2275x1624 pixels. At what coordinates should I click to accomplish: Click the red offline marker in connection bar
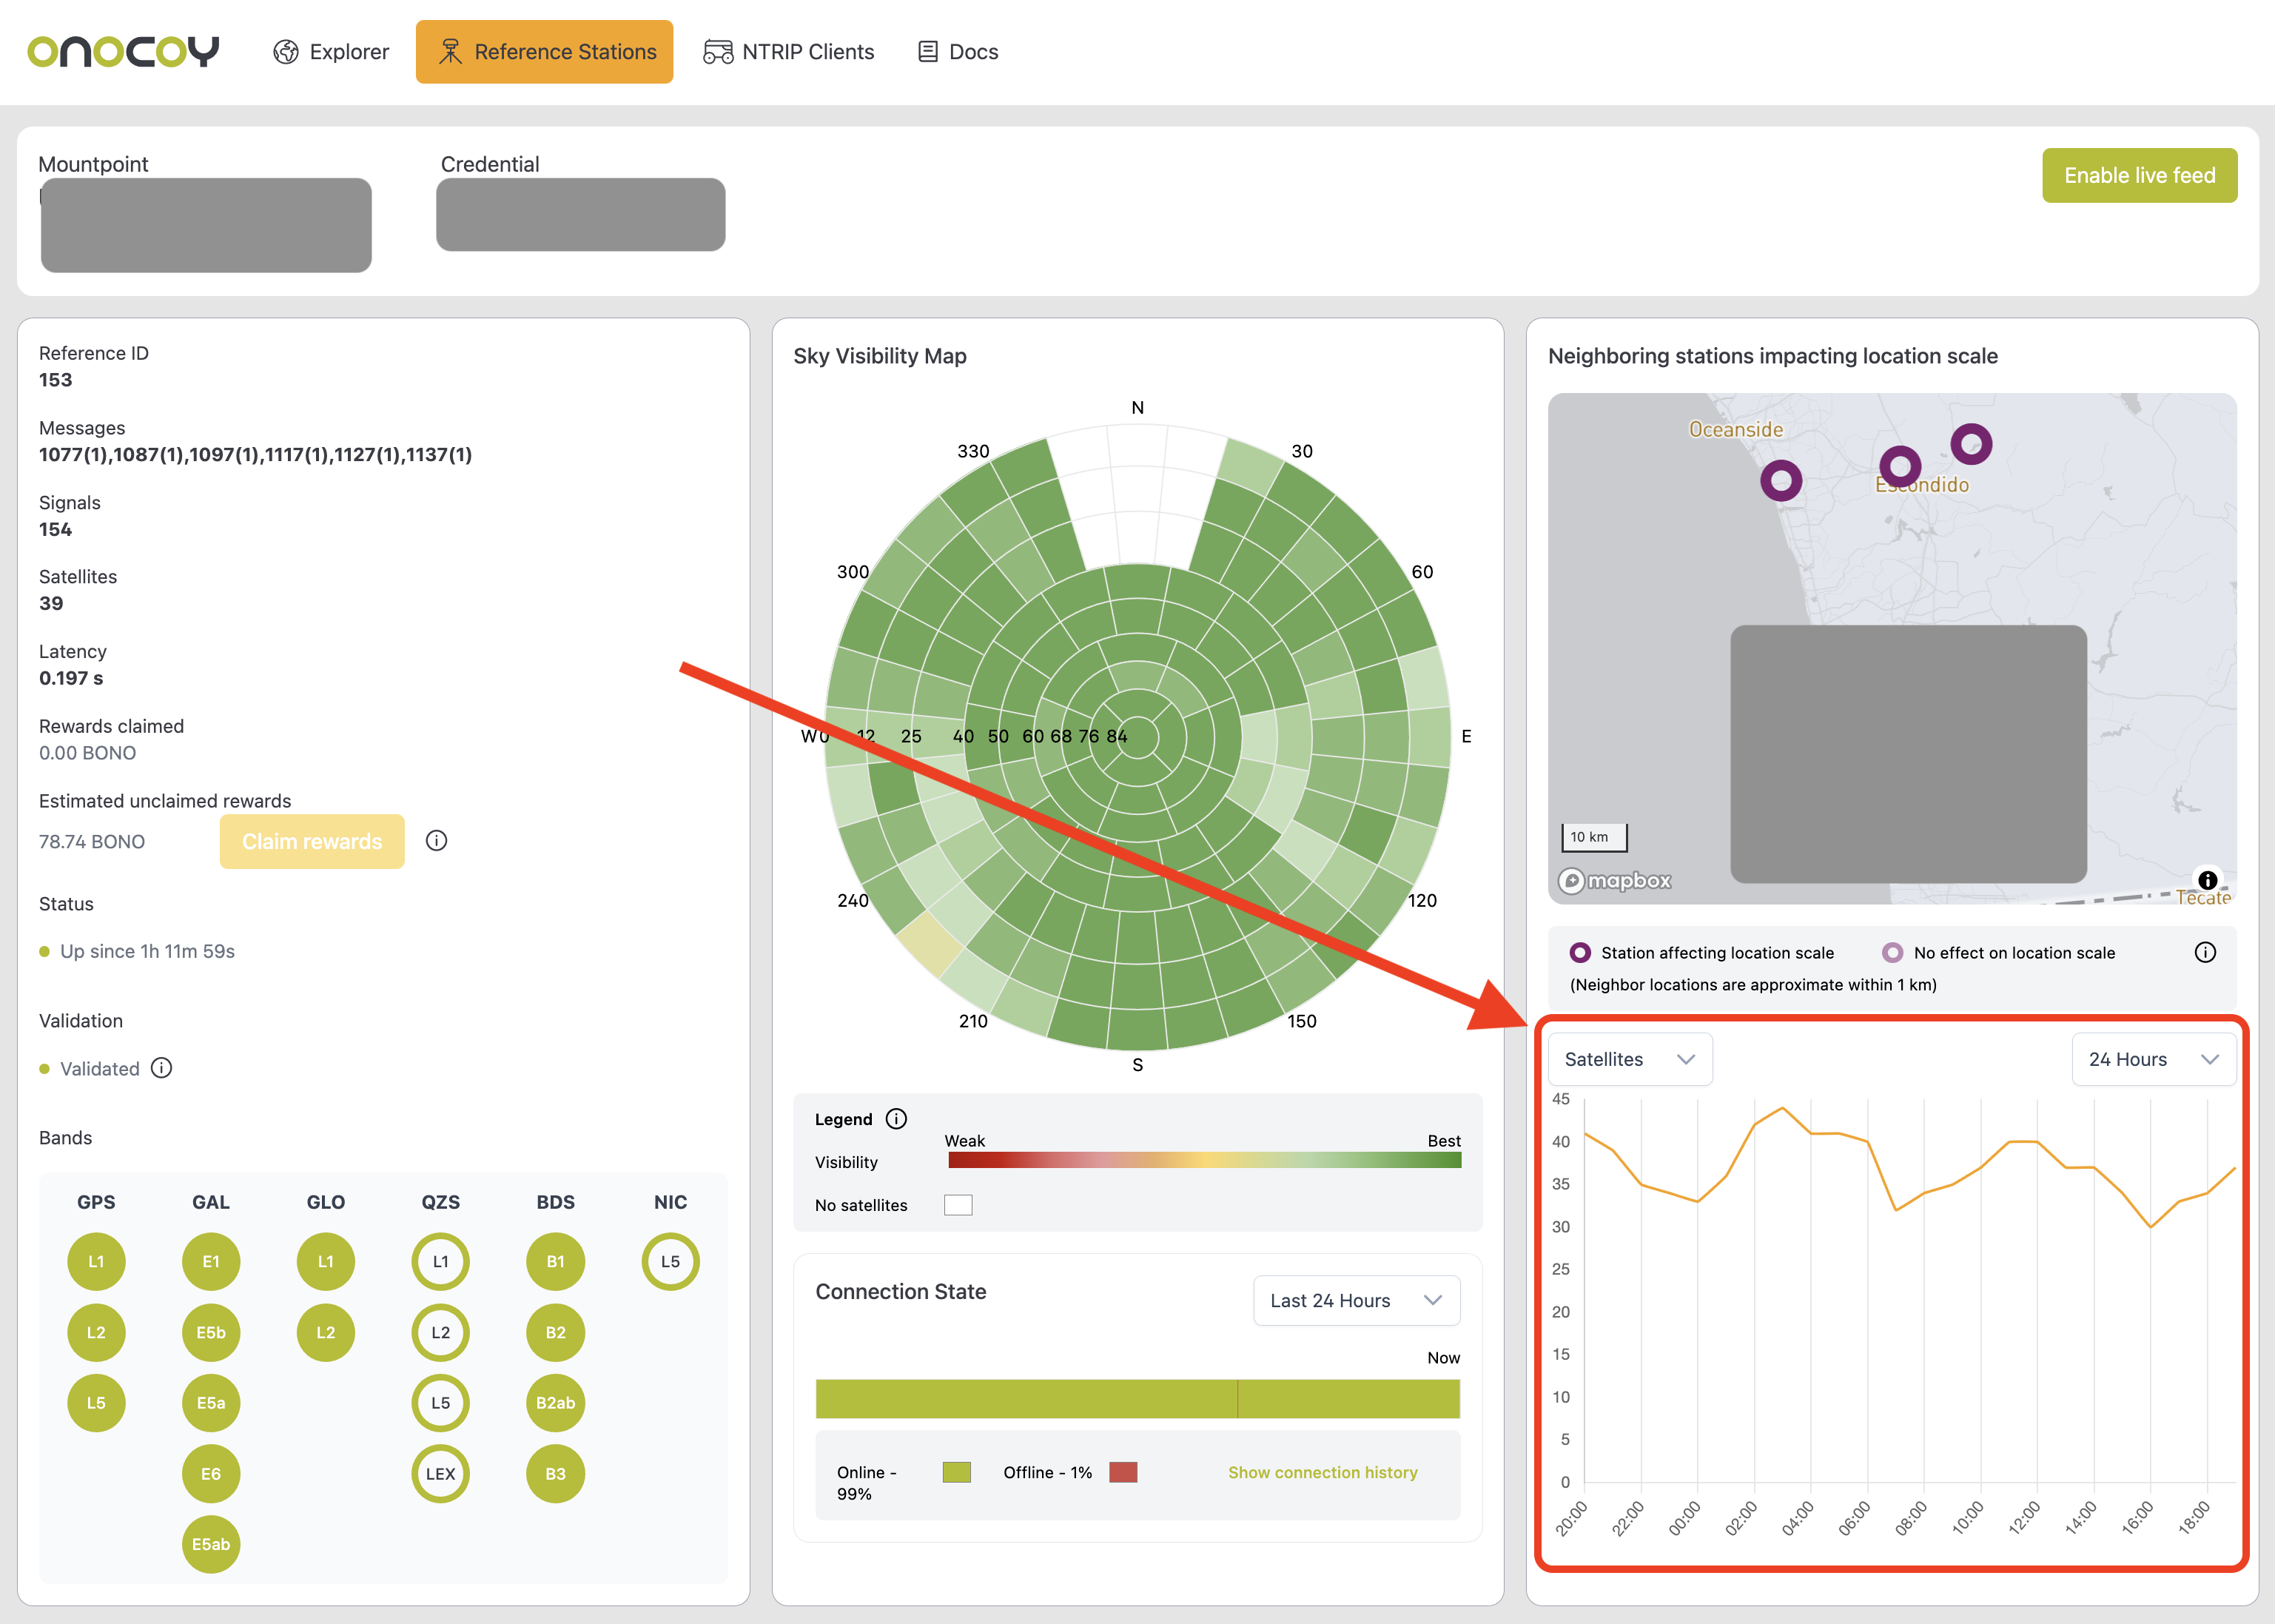tap(1237, 1398)
